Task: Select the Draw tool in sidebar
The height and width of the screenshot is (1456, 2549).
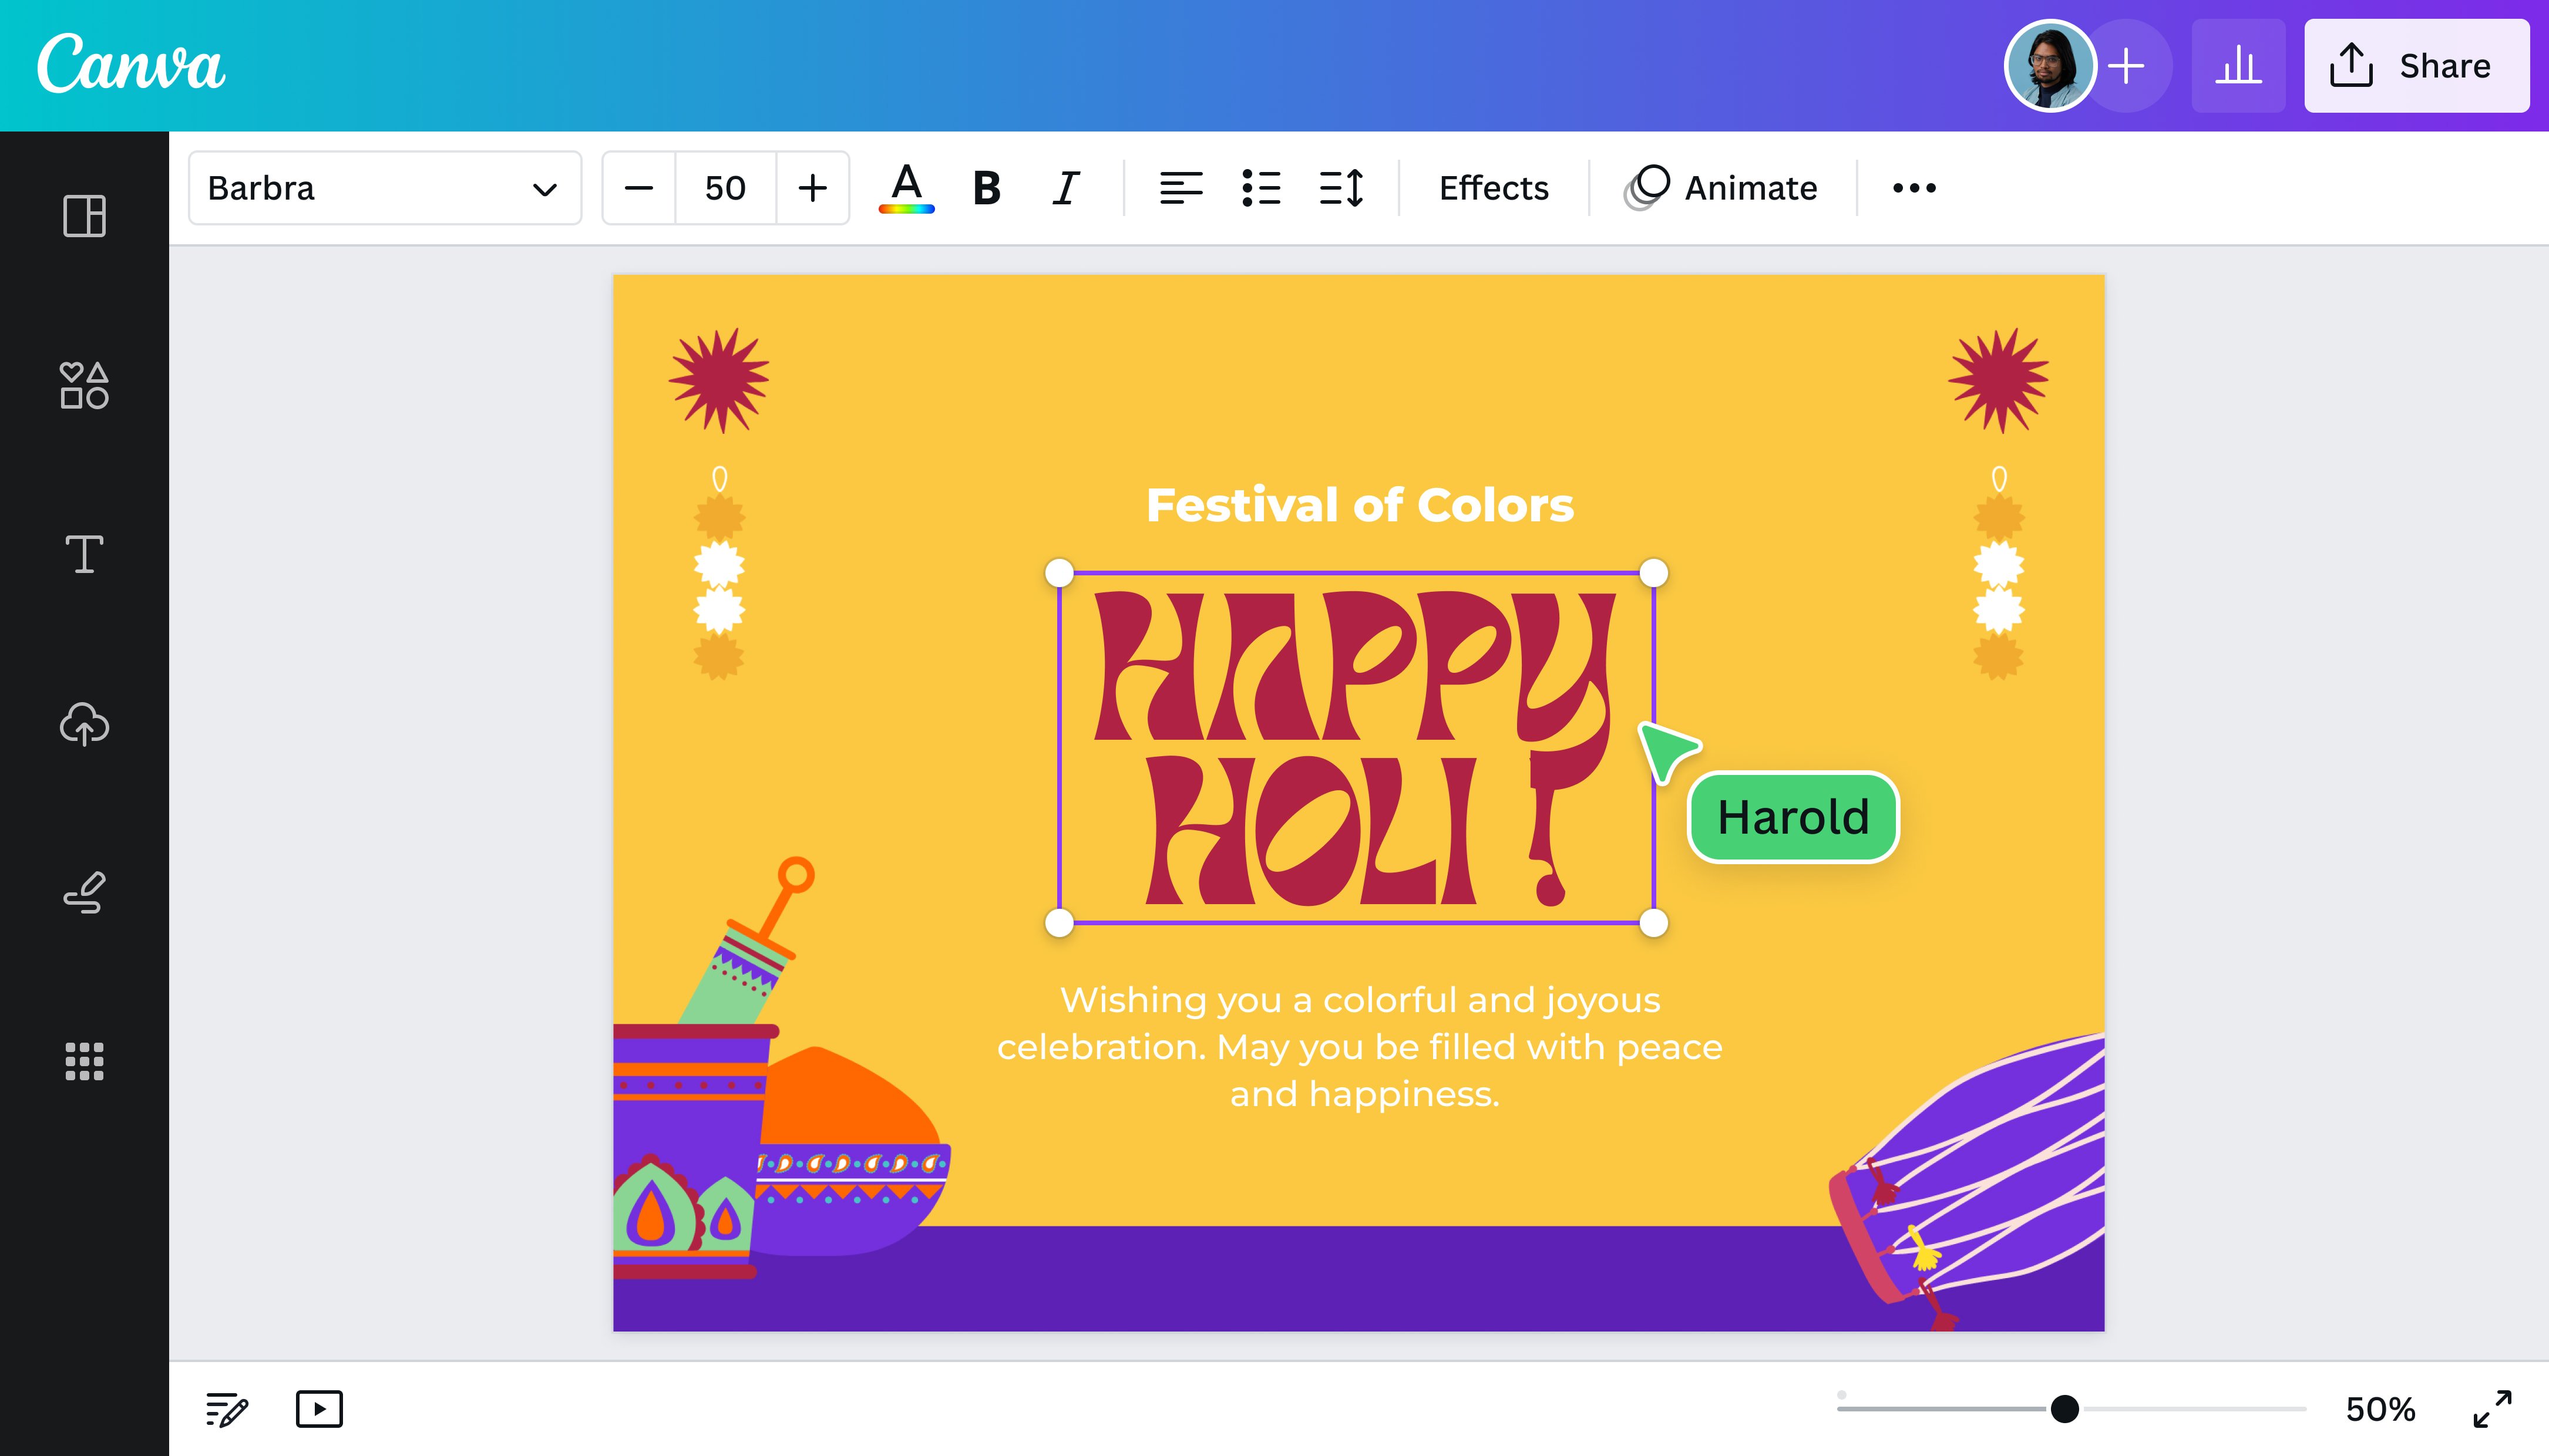Action: click(x=84, y=893)
